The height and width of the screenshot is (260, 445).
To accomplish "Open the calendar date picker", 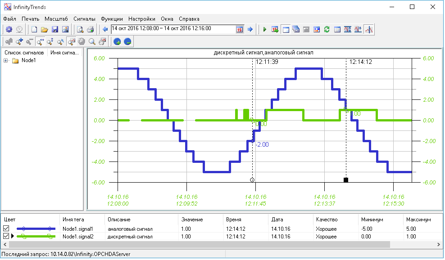I will point(240,29).
